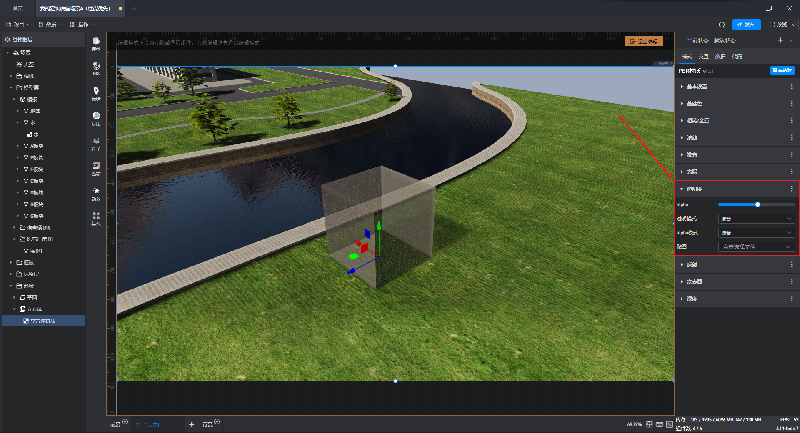The width and height of the screenshot is (800, 433).
Task: Open the 其他 other components icon
Action: [96, 218]
